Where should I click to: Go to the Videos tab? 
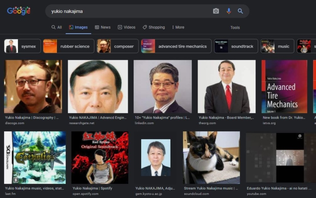pos(126,27)
